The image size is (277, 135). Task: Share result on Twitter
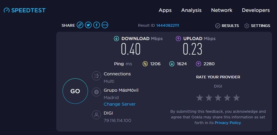click(88, 26)
